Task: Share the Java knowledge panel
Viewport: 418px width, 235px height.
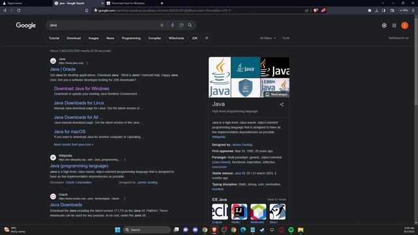Action: click(281, 104)
